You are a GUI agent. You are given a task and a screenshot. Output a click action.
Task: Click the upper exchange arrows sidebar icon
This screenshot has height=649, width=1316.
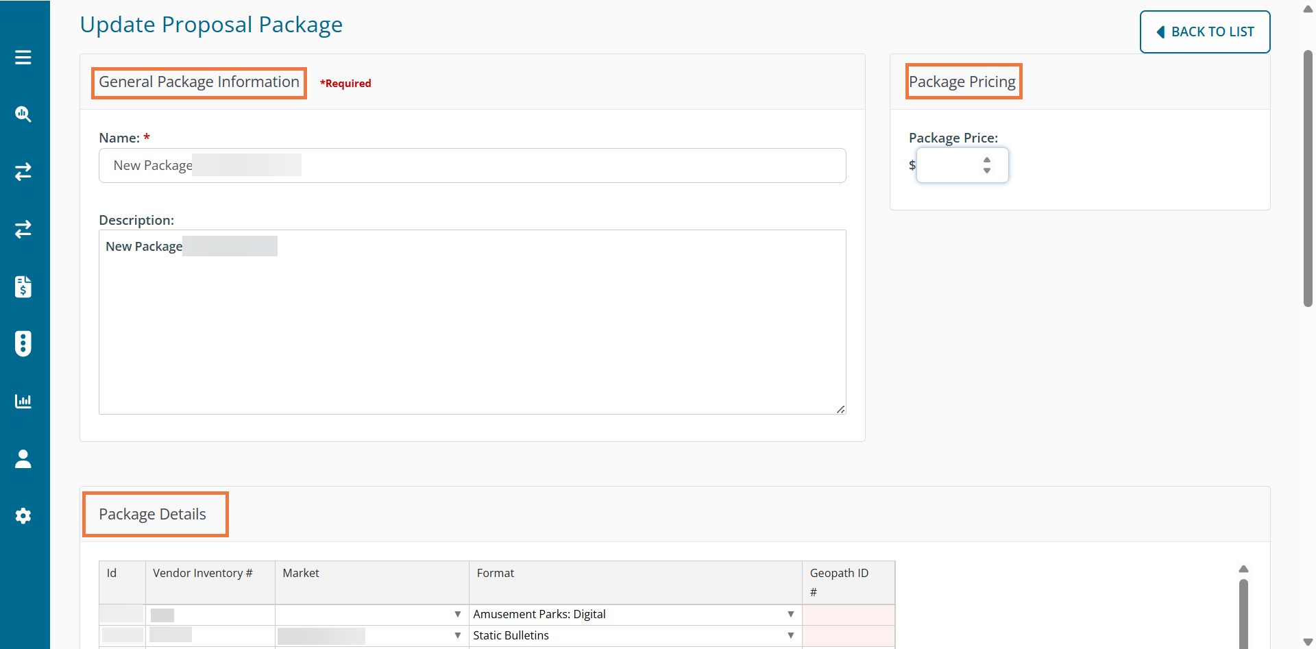(x=23, y=171)
